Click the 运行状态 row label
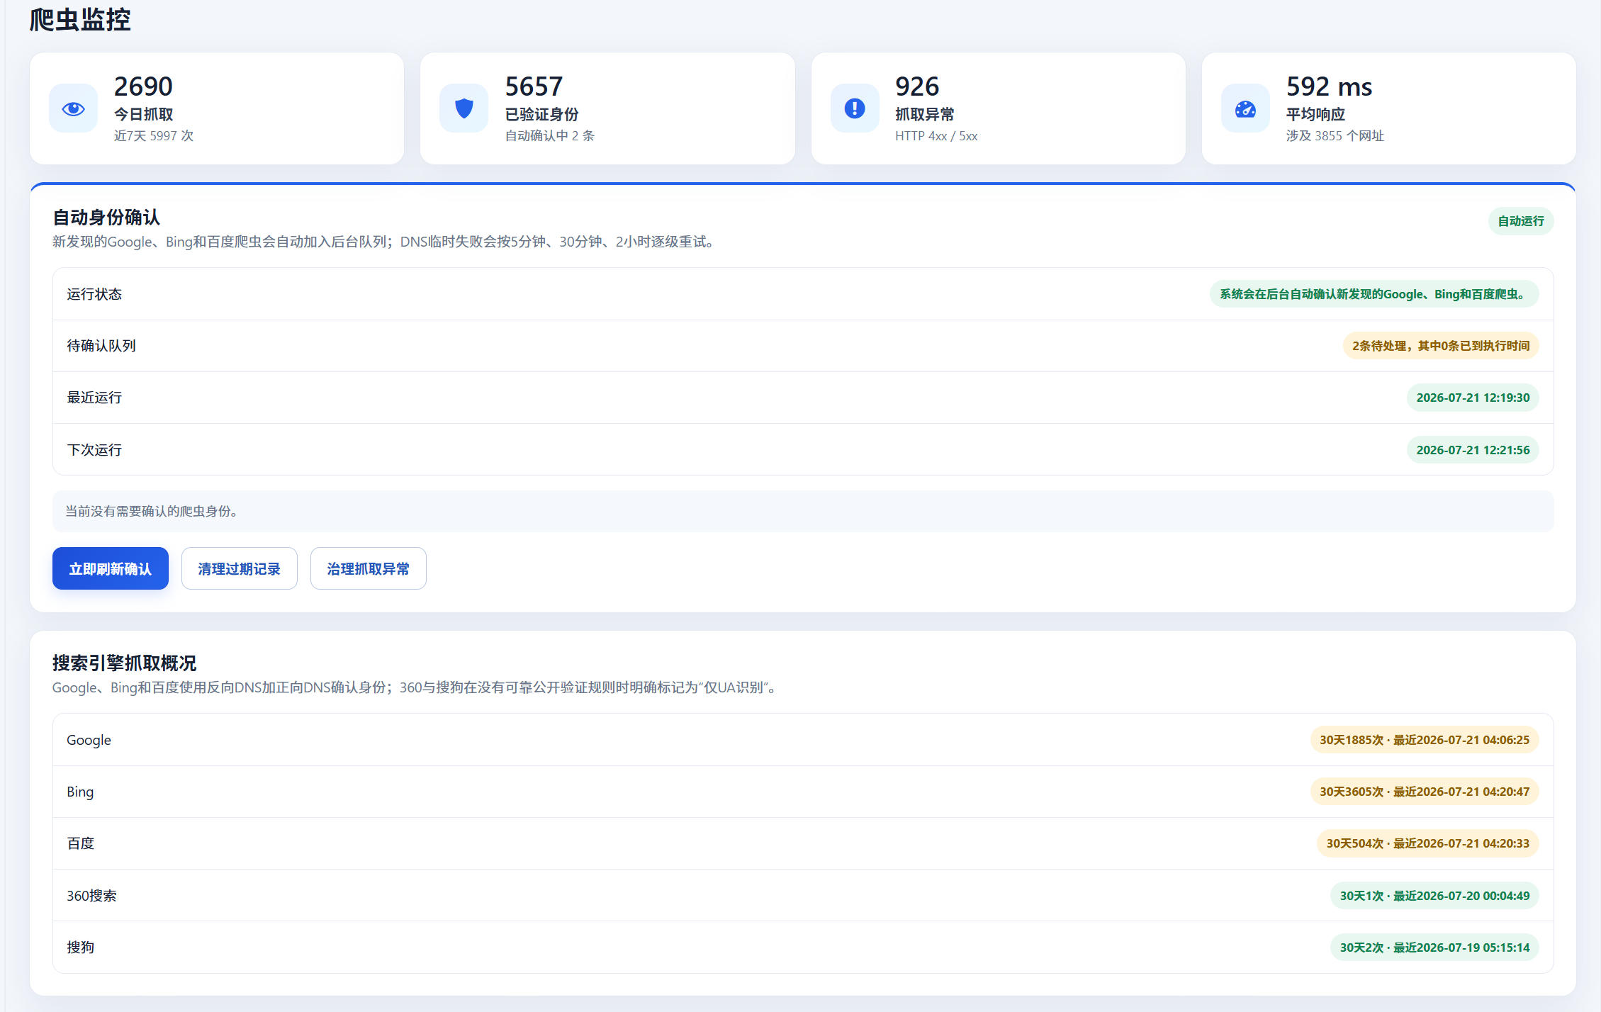Image resolution: width=1601 pixels, height=1012 pixels. [x=94, y=294]
